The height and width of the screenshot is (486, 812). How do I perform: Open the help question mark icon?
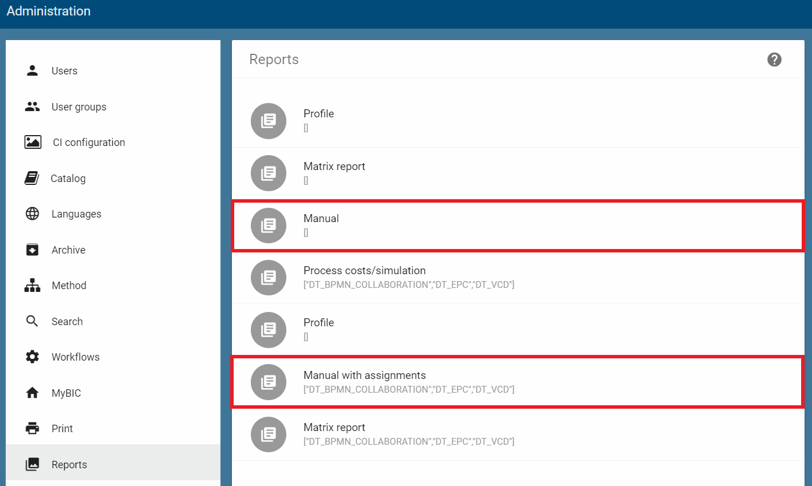click(774, 59)
